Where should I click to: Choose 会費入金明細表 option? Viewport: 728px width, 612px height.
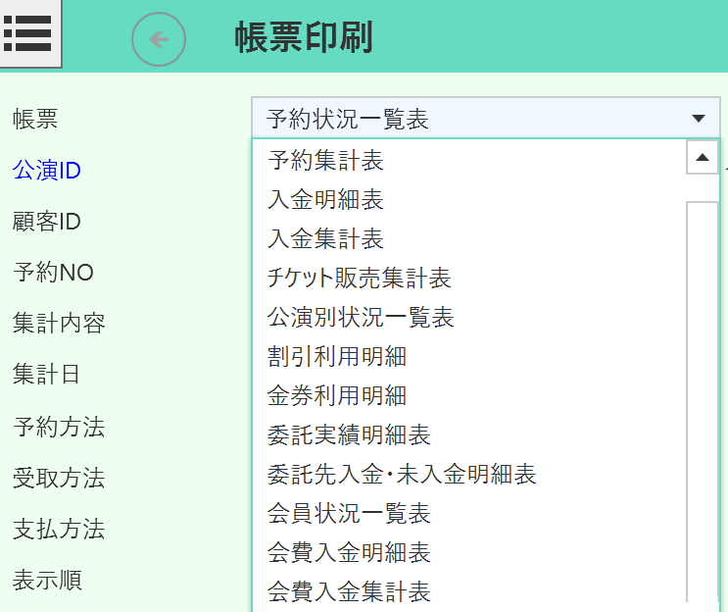click(349, 553)
